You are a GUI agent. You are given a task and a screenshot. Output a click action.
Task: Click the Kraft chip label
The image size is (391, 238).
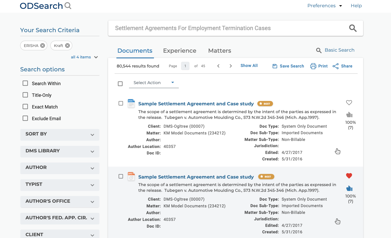(58, 46)
